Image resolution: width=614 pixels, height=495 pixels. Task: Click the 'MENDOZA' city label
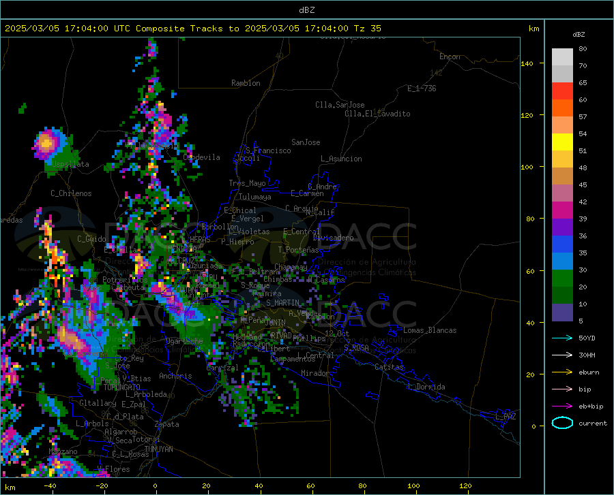pos(182,249)
